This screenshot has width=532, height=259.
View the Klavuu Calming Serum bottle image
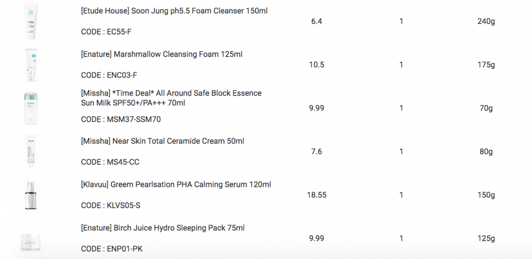pos(31,195)
